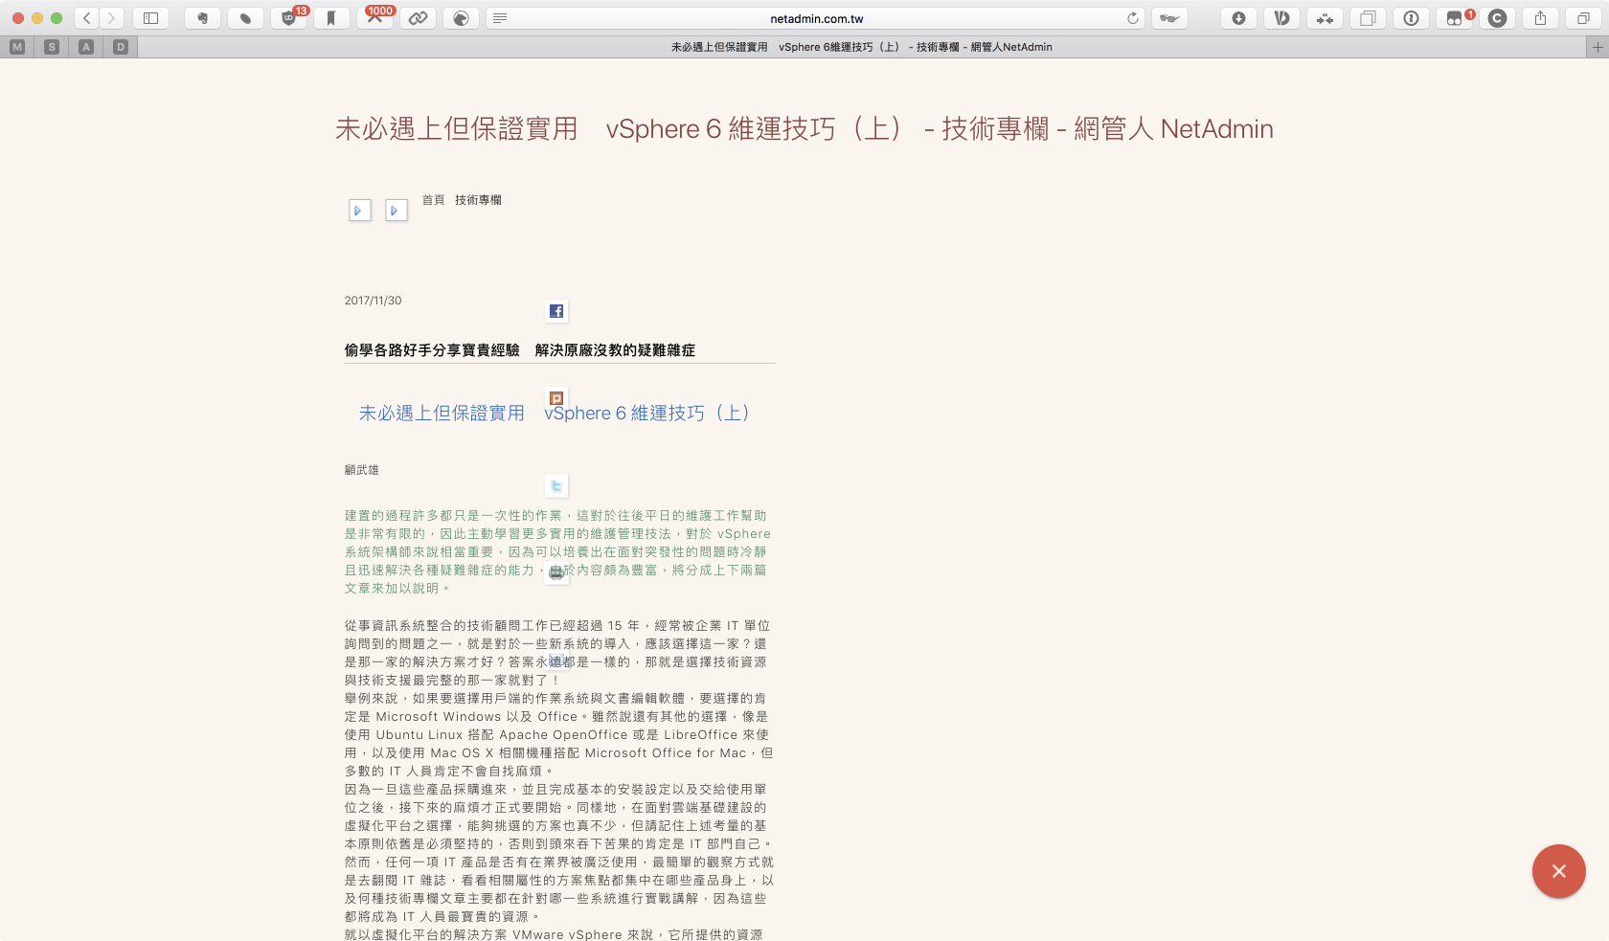The height and width of the screenshot is (941, 1609).
Task: Open the uBlock shield extension
Action: [x=289, y=18]
